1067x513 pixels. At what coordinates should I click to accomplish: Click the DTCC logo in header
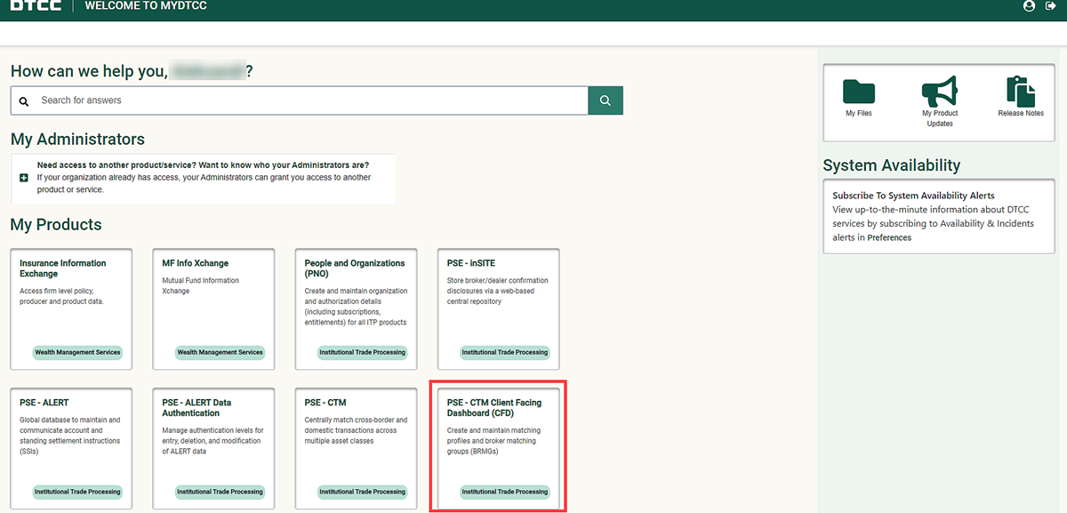(x=36, y=5)
